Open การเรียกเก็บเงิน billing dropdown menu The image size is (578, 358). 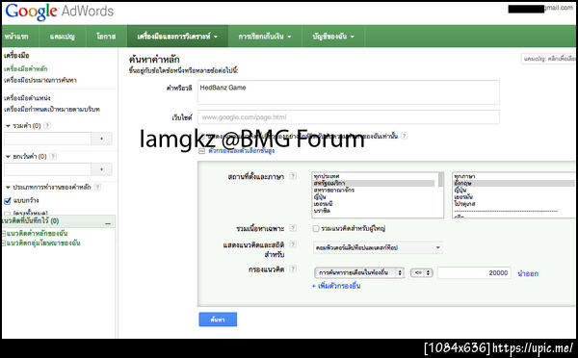coord(265,37)
